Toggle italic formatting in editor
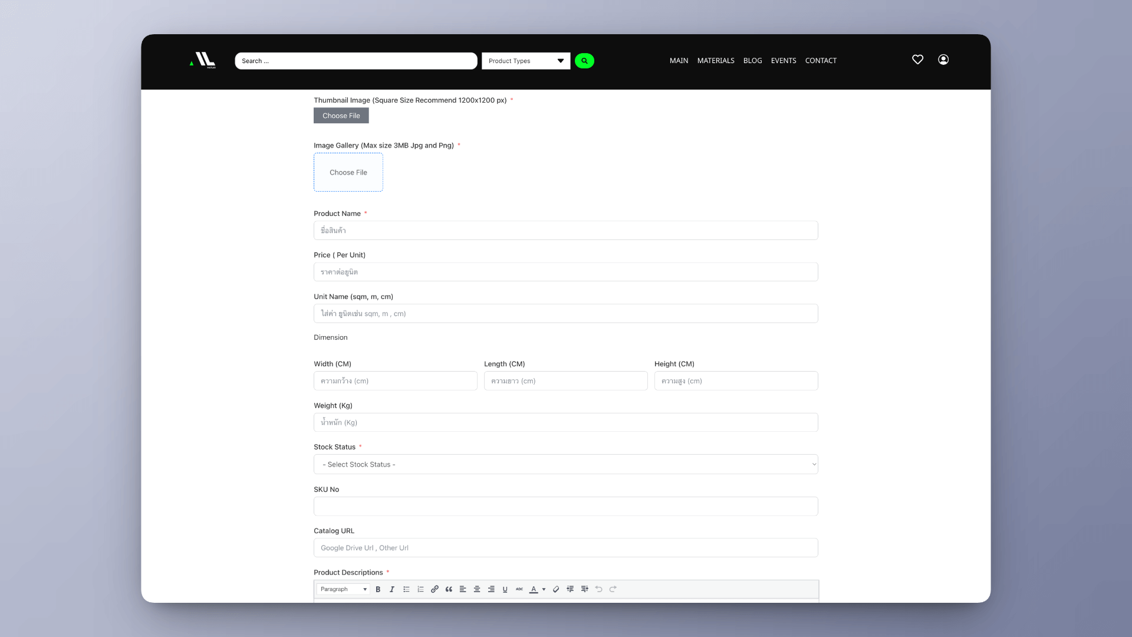The height and width of the screenshot is (637, 1132). (x=392, y=589)
